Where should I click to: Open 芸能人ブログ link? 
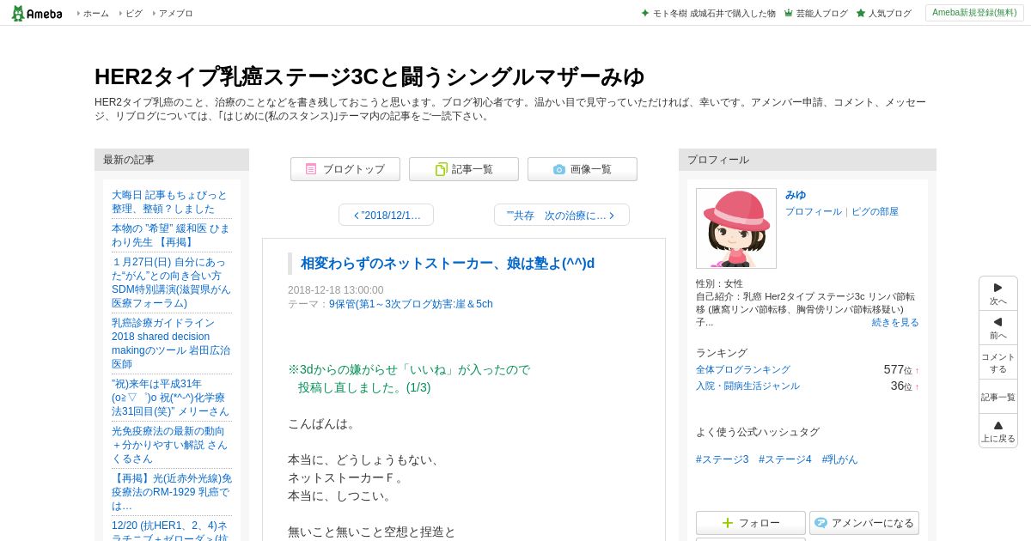click(x=821, y=13)
